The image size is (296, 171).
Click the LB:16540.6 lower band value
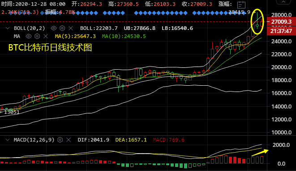pos(177,28)
